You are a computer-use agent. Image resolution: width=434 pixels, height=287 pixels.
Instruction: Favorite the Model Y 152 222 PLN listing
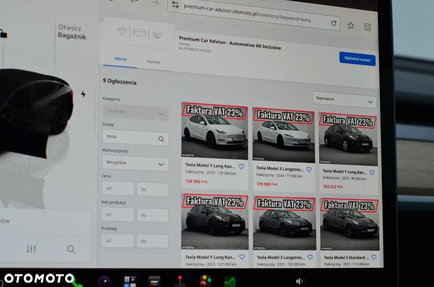pyautogui.click(x=372, y=173)
